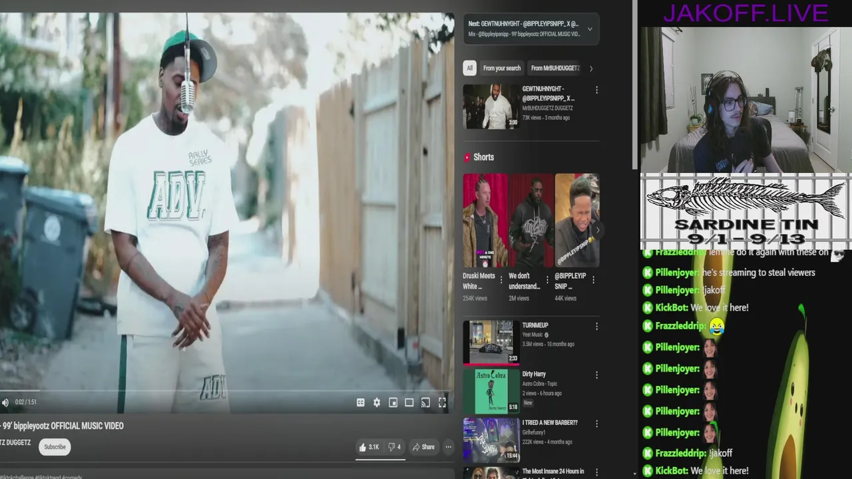Toggle theater mode on the video player
Viewport: 852px width, 479px height.
point(409,402)
